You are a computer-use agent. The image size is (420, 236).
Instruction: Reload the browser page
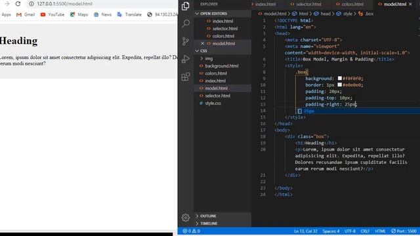18,4
